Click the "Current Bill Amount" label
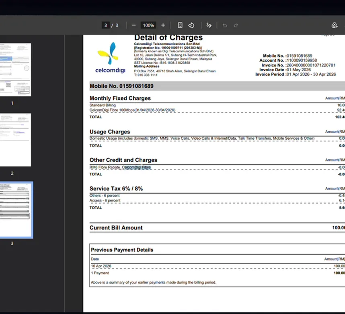The image size is (345, 314). tap(116, 227)
